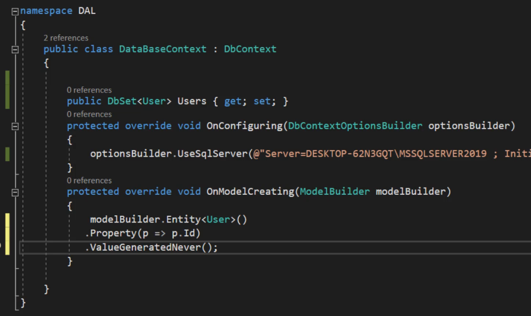
Task: Click the .Property(p => p.Id) call
Action: (143, 234)
